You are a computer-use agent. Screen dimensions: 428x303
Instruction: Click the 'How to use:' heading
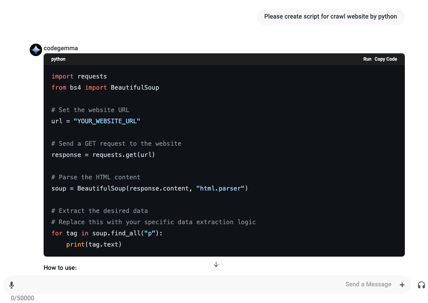tap(60, 267)
